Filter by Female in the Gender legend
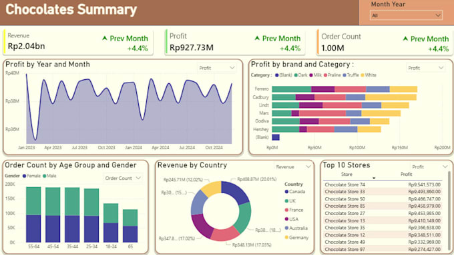 click(31, 176)
